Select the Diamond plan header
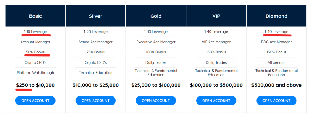 (276, 16)
